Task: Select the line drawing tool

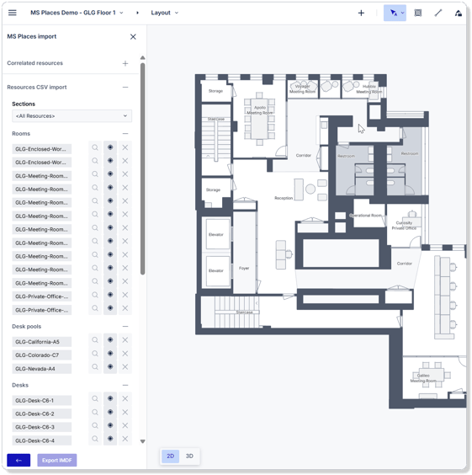Action: 438,13
